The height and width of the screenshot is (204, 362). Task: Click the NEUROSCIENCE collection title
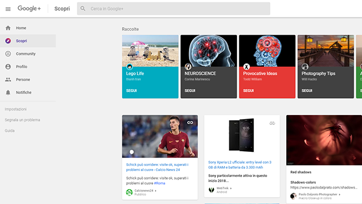200,74
